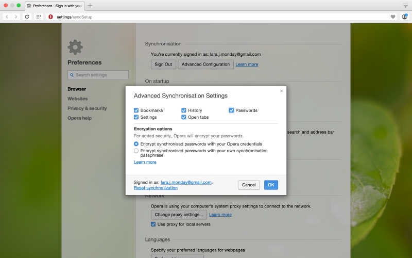Uncheck the Bookmarks sync checkbox
Viewport: 412px width, 258px height.
136,110
